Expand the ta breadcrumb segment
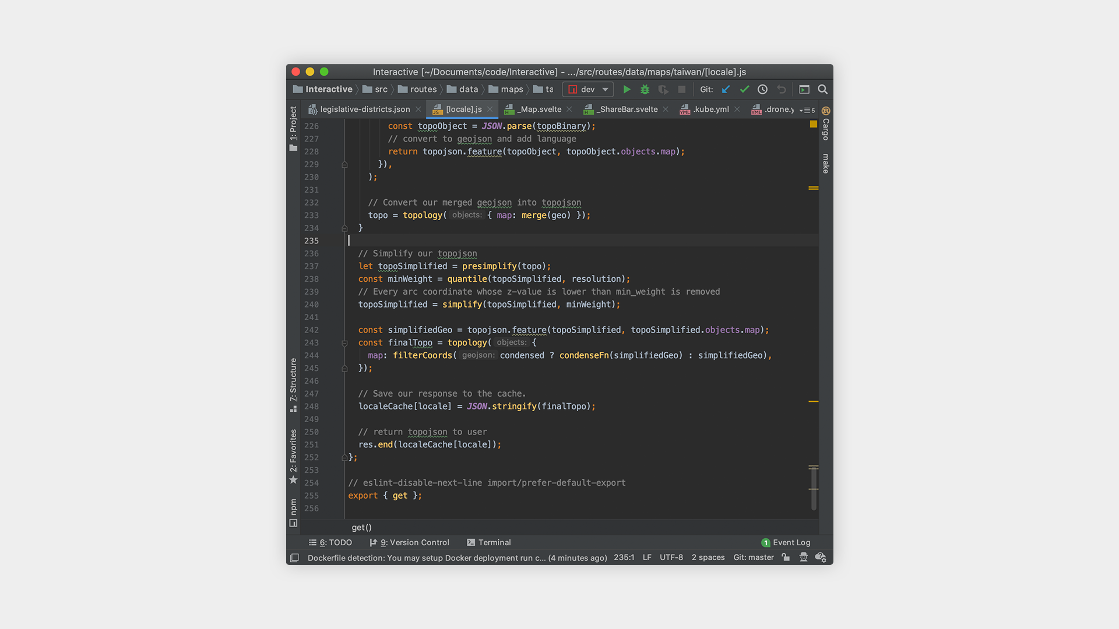 pos(547,89)
